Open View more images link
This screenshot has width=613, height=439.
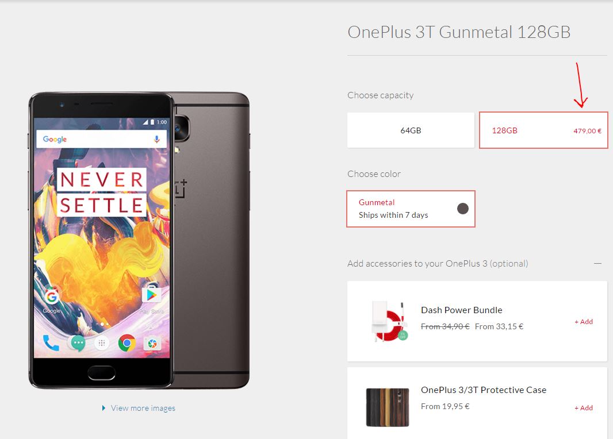tap(143, 408)
